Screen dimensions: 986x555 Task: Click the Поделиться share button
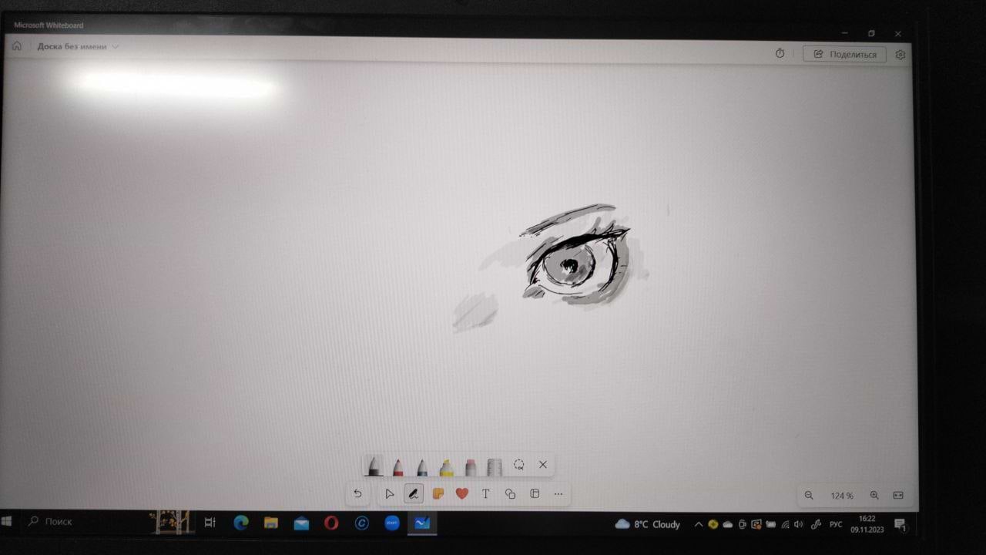[x=844, y=54]
